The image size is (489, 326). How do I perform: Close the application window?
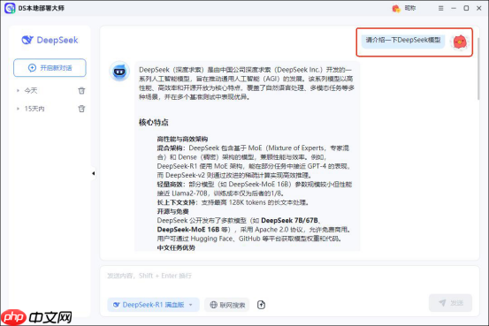pos(479,9)
